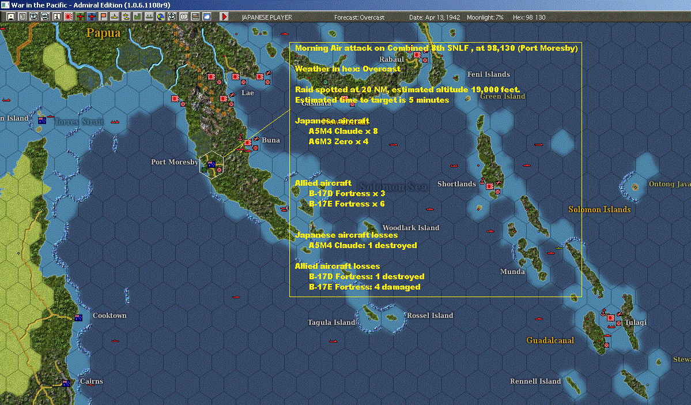The height and width of the screenshot is (405, 691).
Task: Click the red aircraft on blue background icon
Action: coord(92,17)
